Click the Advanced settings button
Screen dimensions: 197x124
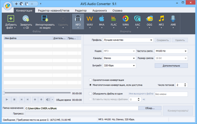[x=171, y=66]
